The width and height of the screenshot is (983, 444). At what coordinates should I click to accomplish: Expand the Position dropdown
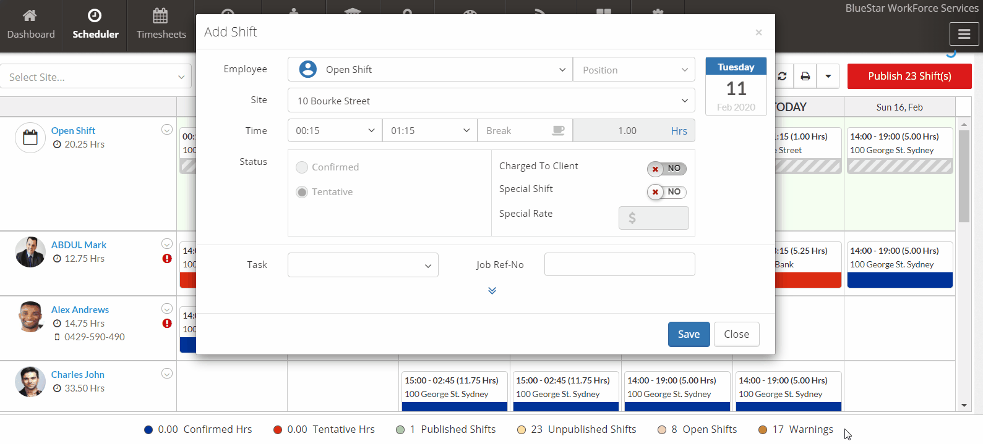[634, 70]
